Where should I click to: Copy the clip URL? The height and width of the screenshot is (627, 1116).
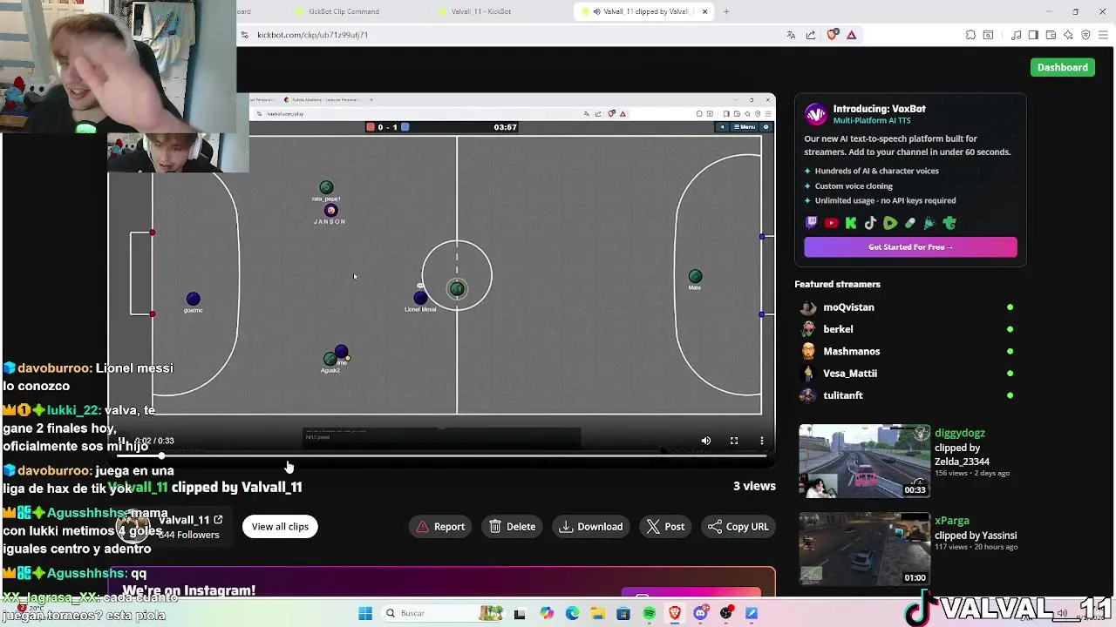(x=738, y=526)
